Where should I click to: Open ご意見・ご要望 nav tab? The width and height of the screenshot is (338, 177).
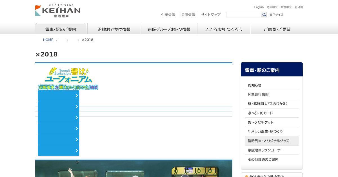pyautogui.click(x=277, y=29)
